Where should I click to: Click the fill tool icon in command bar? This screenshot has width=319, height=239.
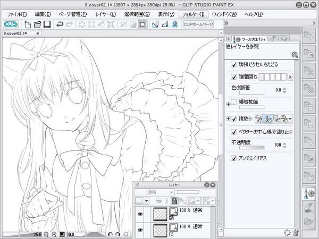pos(101,24)
